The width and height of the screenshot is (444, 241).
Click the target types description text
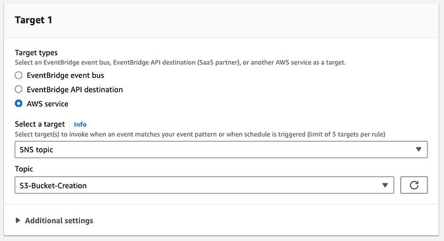[x=180, y=63]
